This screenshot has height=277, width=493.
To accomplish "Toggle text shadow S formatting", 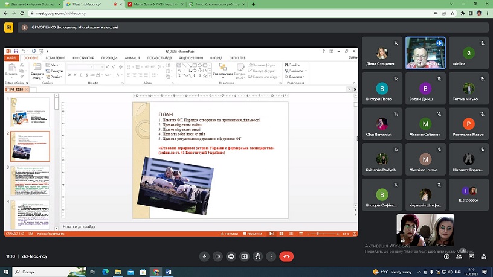I will point(87,75).
